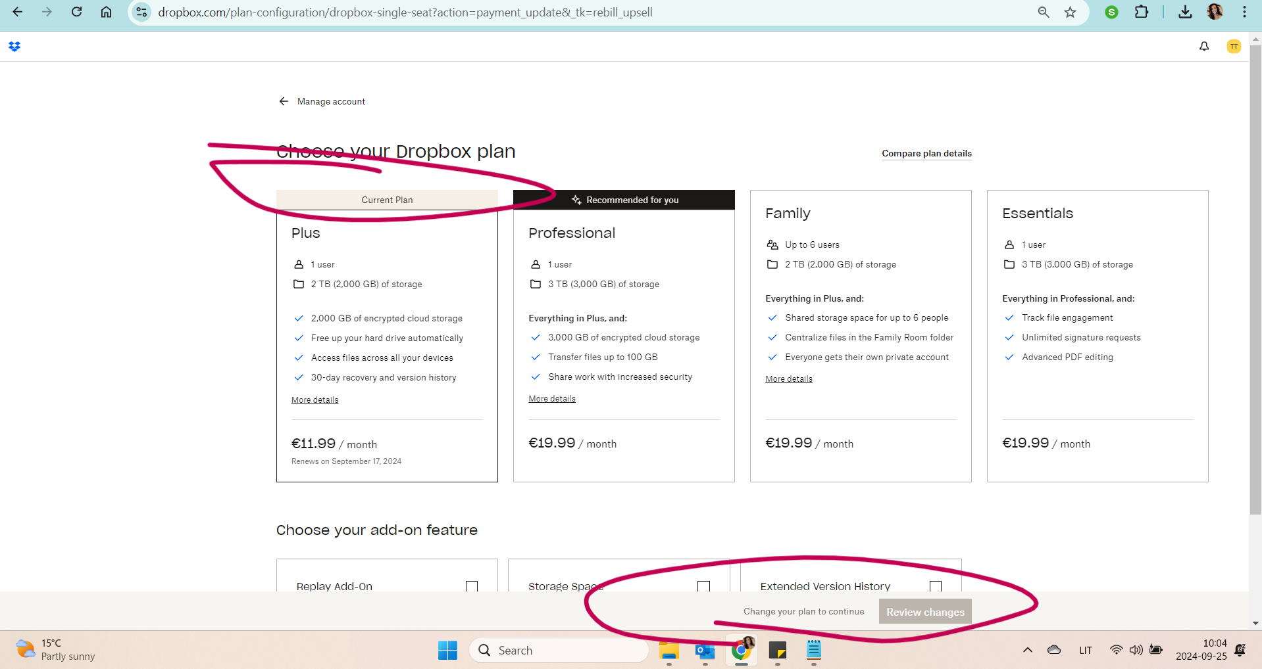Open the browser extensions puzzle icon

1142,12
